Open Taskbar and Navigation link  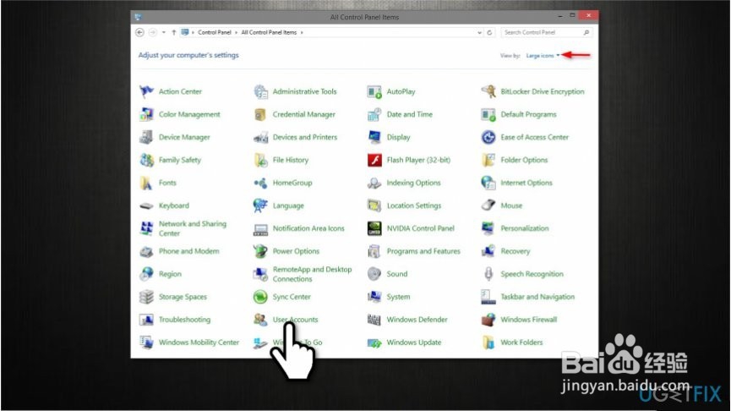pyautogui.click(x=537, y=297)
